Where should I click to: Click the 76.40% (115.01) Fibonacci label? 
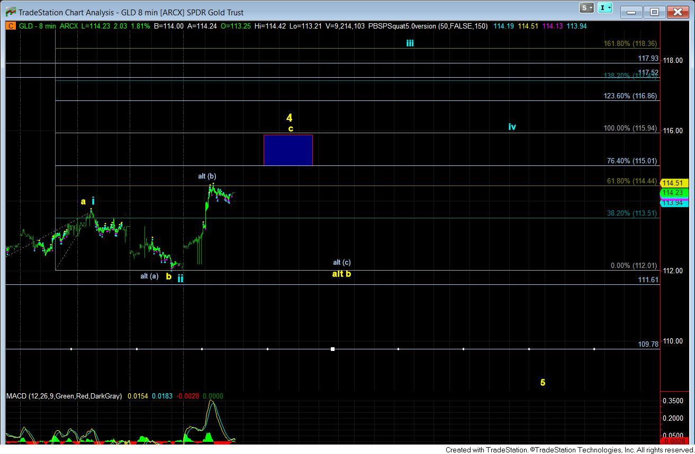[x=632, y=161]
